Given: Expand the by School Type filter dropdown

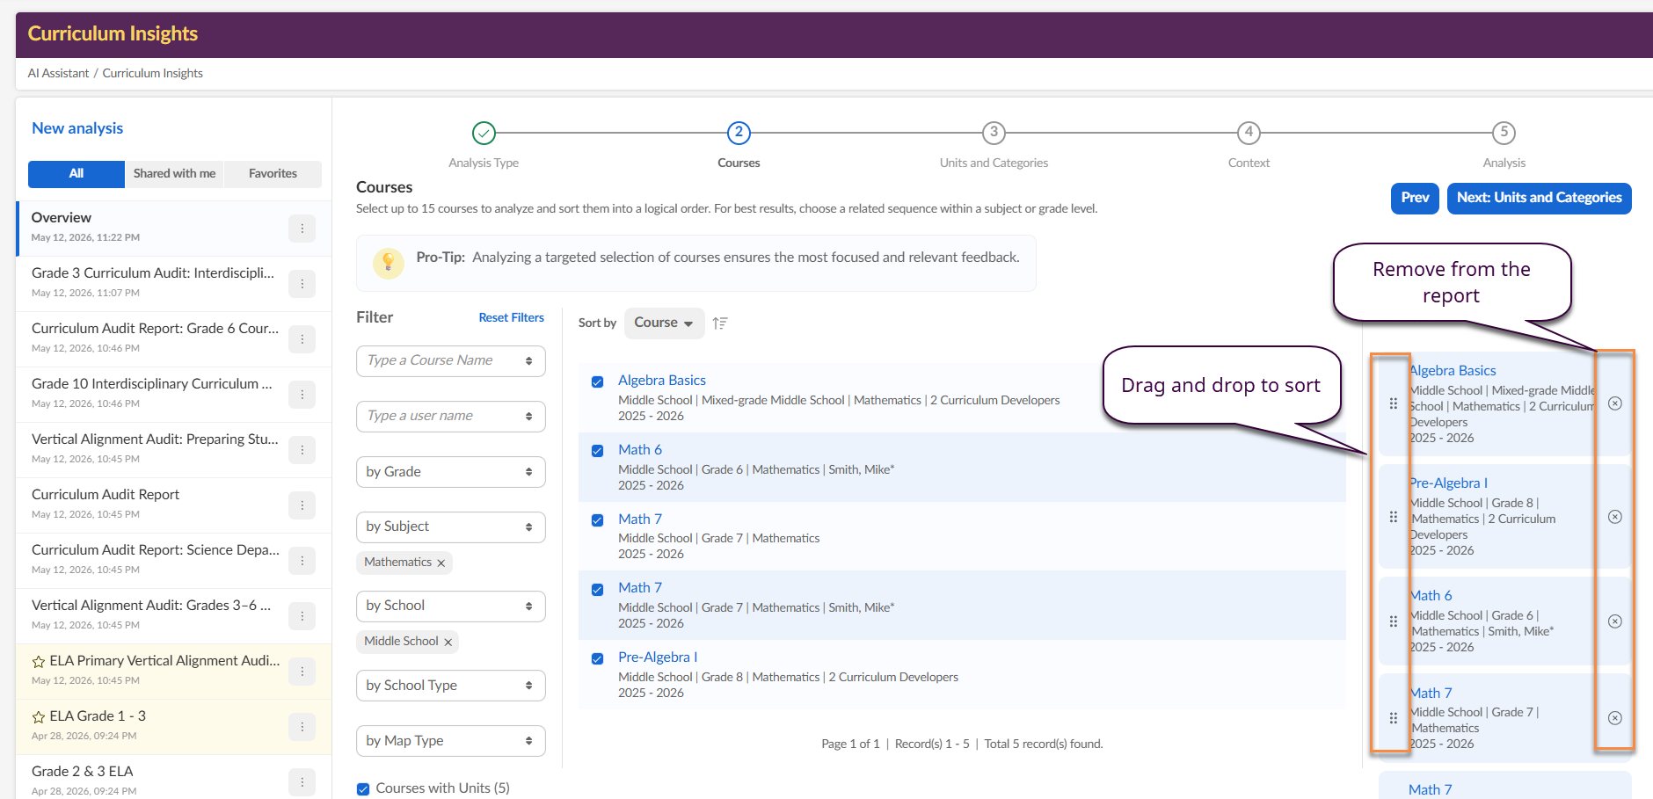Looking at the screenshot, I should click(x=451, y=686).
